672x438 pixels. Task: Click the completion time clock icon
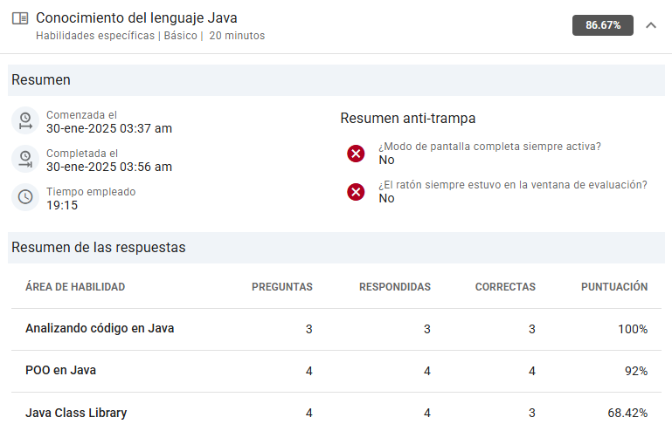point(25,160)
